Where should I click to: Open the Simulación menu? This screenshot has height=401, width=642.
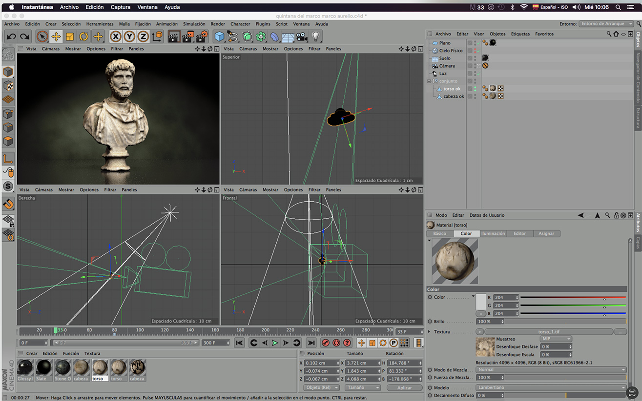(194, 24)
